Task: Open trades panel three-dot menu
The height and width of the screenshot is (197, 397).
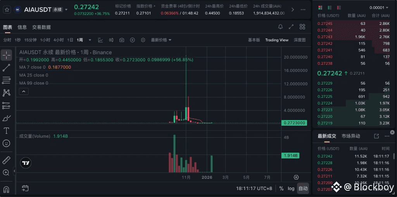Action: [387, 136]
